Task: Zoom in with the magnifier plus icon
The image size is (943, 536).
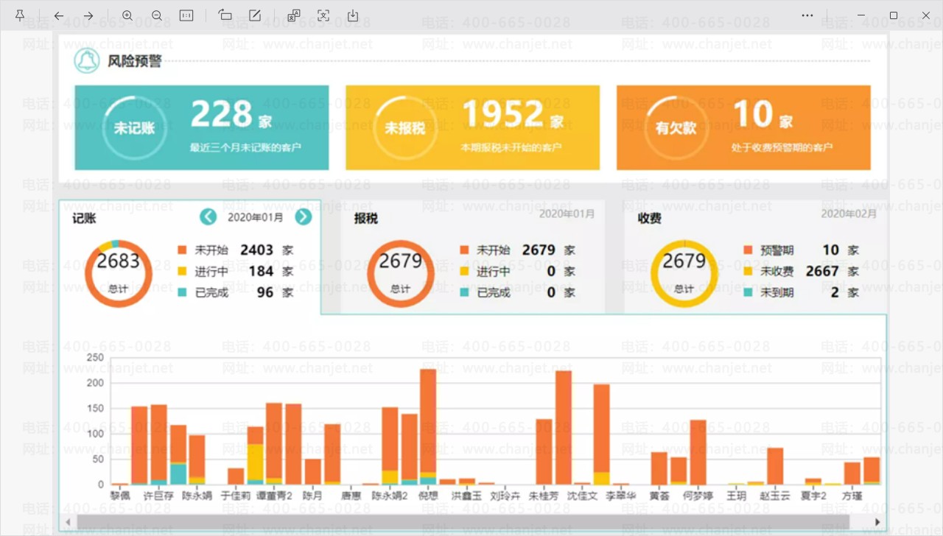Action: pos(127,15)
